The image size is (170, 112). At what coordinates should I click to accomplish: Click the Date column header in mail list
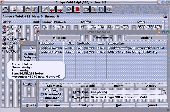point(150,22)
